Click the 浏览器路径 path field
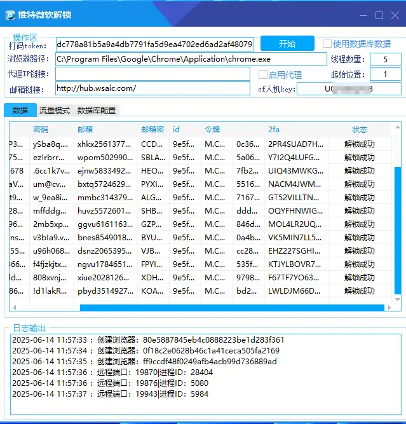This screenshot has height=424, width=406. 191,59
